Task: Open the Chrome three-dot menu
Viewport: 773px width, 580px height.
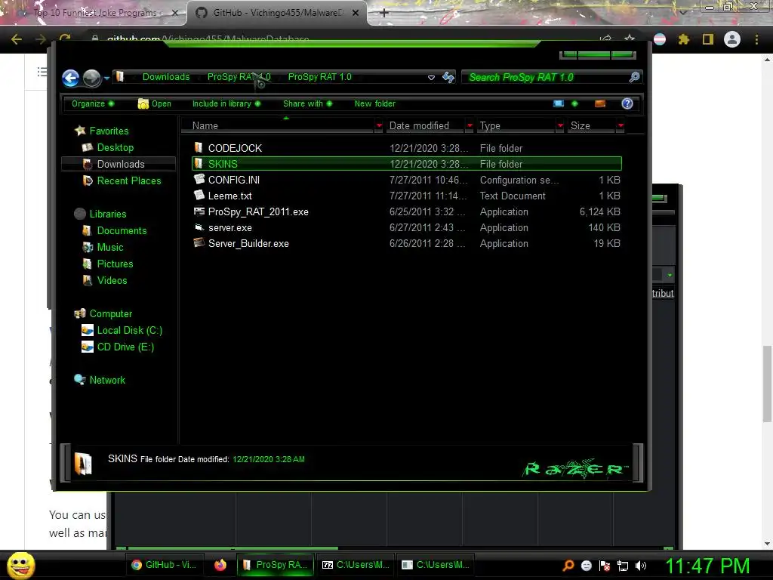Action: 756,39
